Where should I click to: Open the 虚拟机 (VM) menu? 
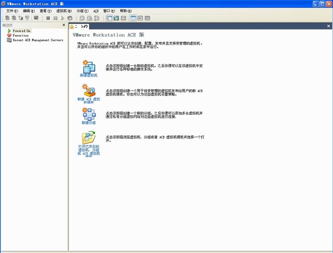(x=64, y=11)
